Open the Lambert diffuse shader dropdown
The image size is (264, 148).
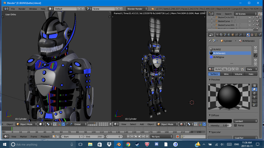(x=245, y=121)
